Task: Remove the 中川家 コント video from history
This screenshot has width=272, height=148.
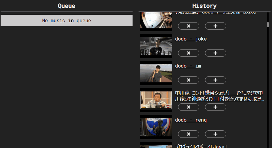Action: point(189,107)
